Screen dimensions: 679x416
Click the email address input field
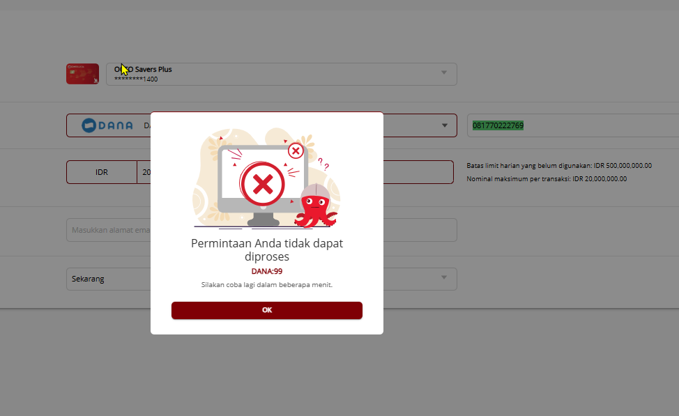click(x=261, y=230)
